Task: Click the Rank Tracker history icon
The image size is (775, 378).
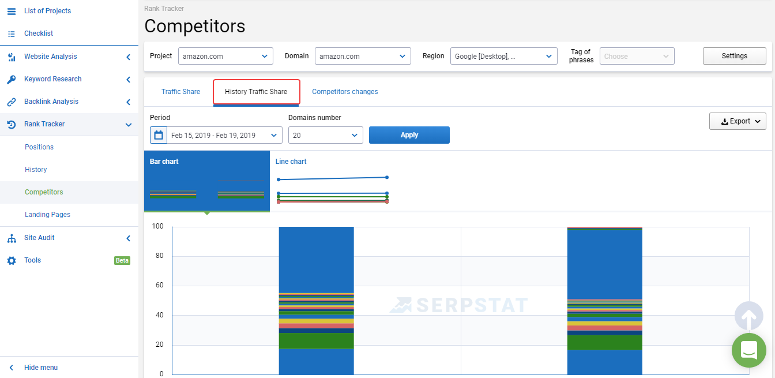Action: (12, 124)
